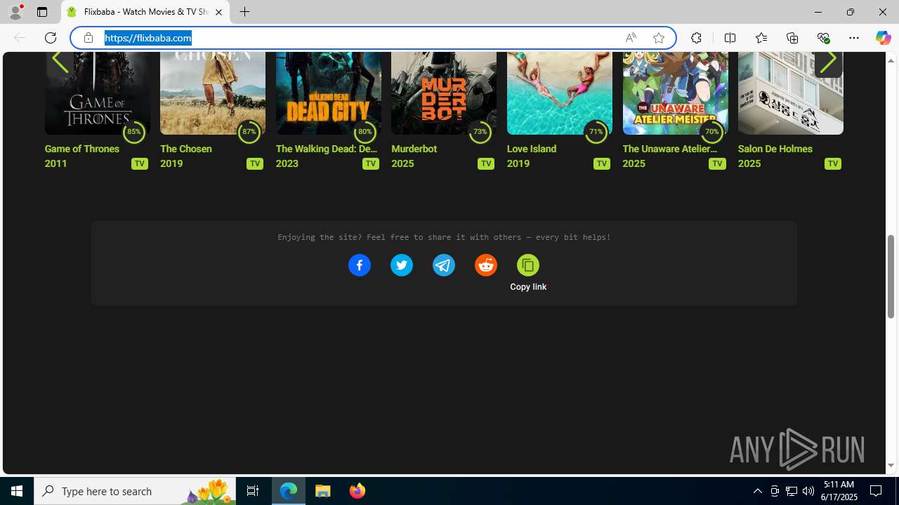Open the volume control in system tray
The image size is (899, 505).
pos(808,491)
